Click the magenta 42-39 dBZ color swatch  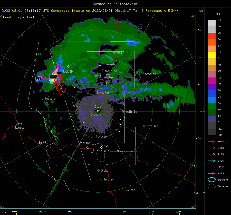(x=211, y=81)
